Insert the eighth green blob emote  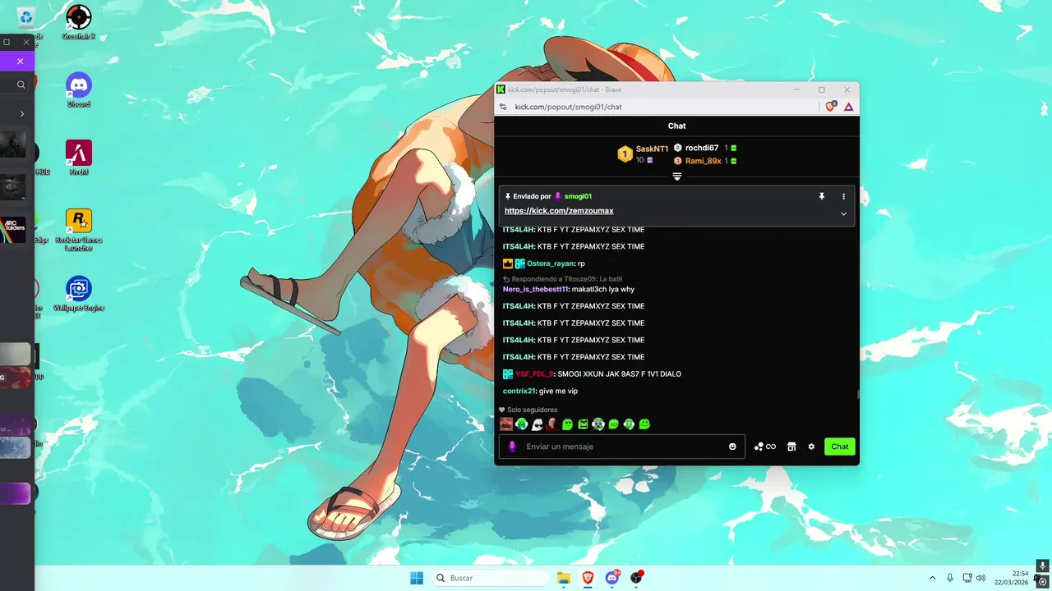pos(613,424)
